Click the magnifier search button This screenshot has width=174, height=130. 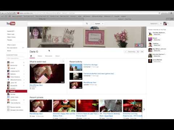pyautogui.click(x=87, y=23)
